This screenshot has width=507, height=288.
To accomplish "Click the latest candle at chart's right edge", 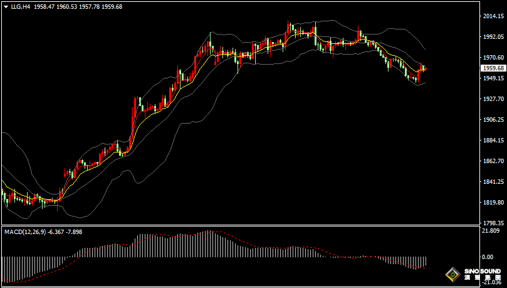I will [x=425, y=68].
